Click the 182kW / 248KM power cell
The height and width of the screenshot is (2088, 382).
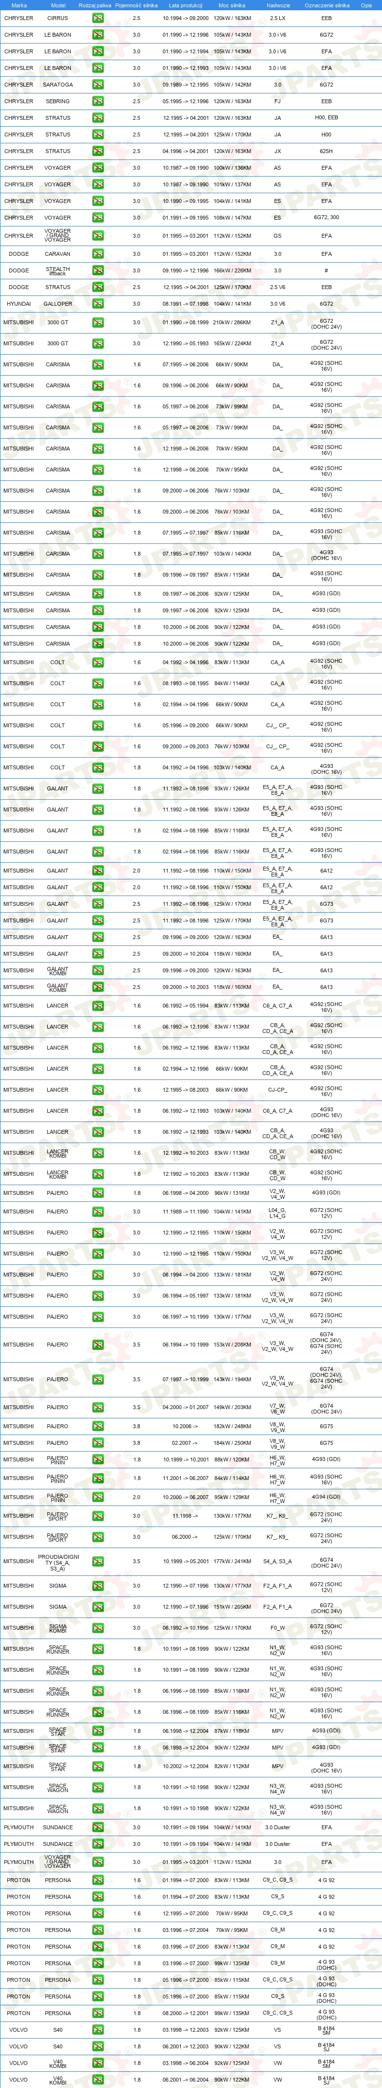pos(232,1426)
